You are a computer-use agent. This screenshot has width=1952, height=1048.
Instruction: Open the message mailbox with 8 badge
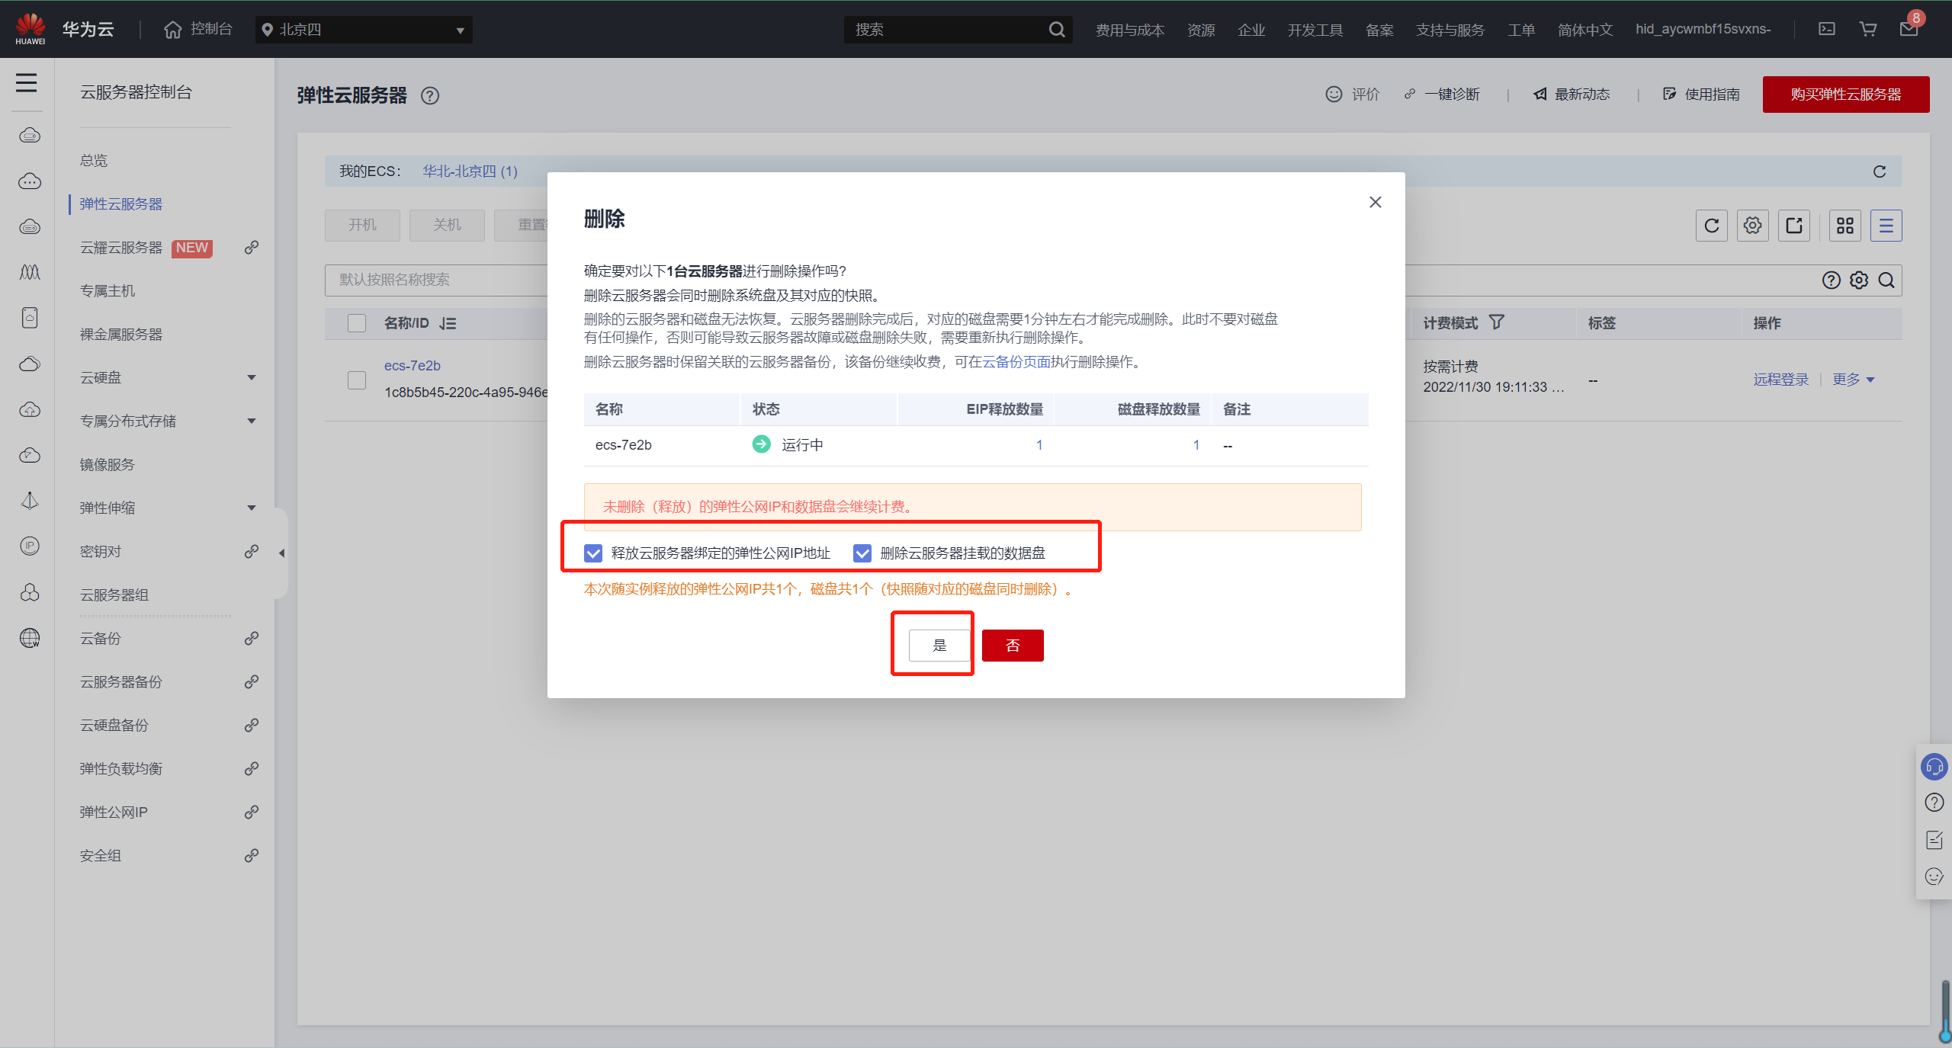point(1909,29)
